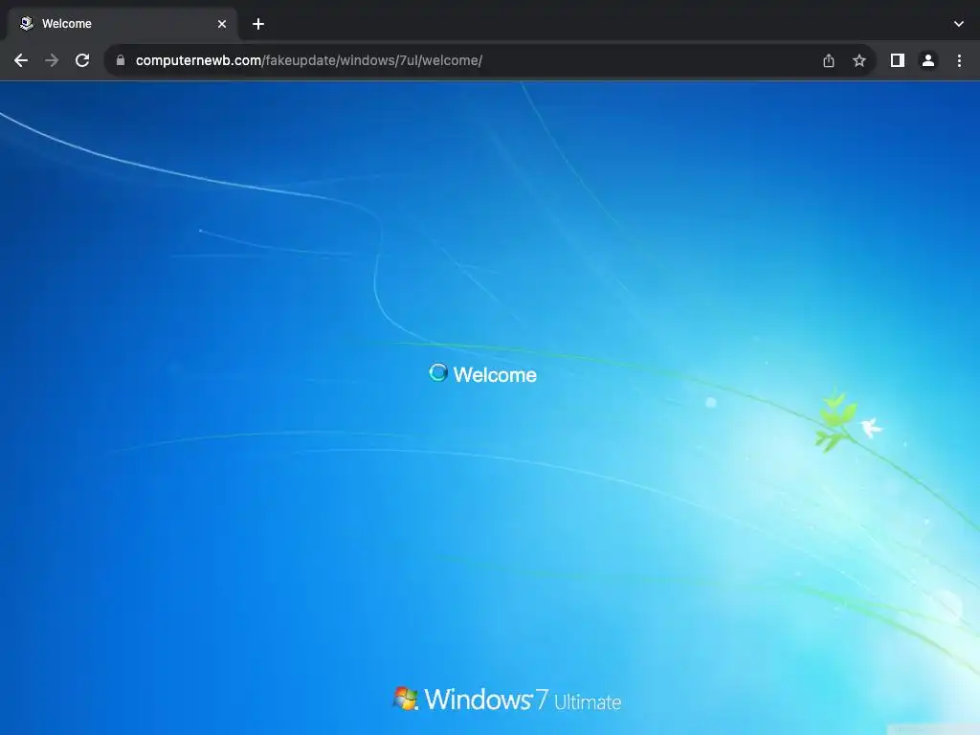Reload the current page
The height and width of the screenshot is (735, 980).
pos(82,60)
